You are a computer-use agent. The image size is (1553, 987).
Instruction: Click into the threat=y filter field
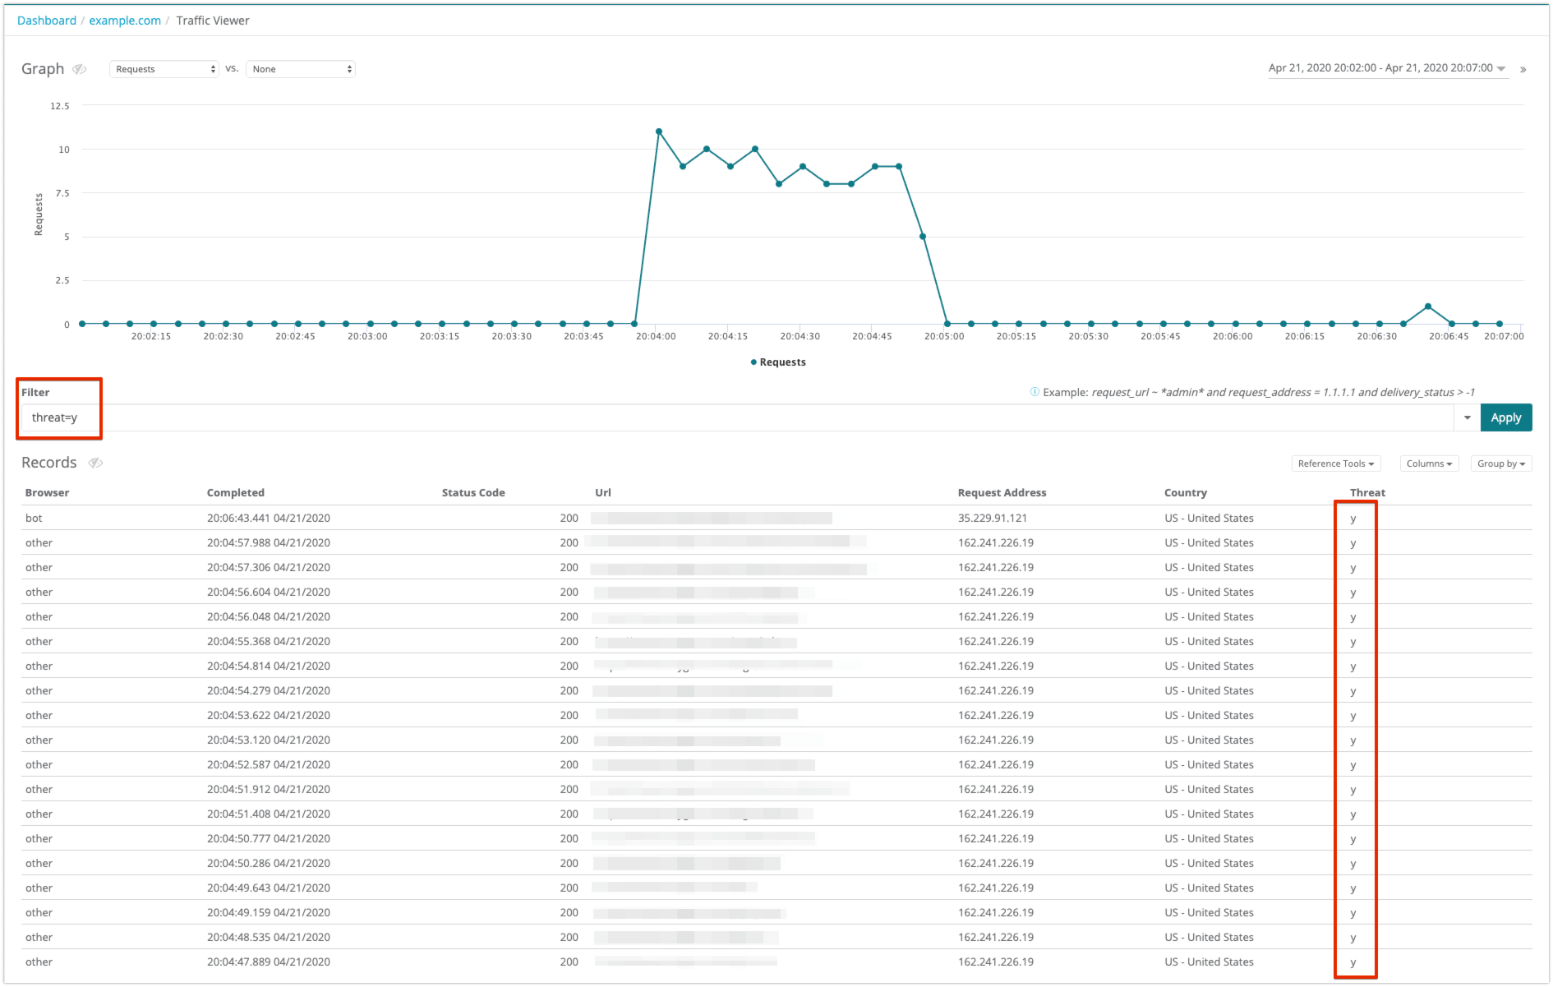coord(740,417)
